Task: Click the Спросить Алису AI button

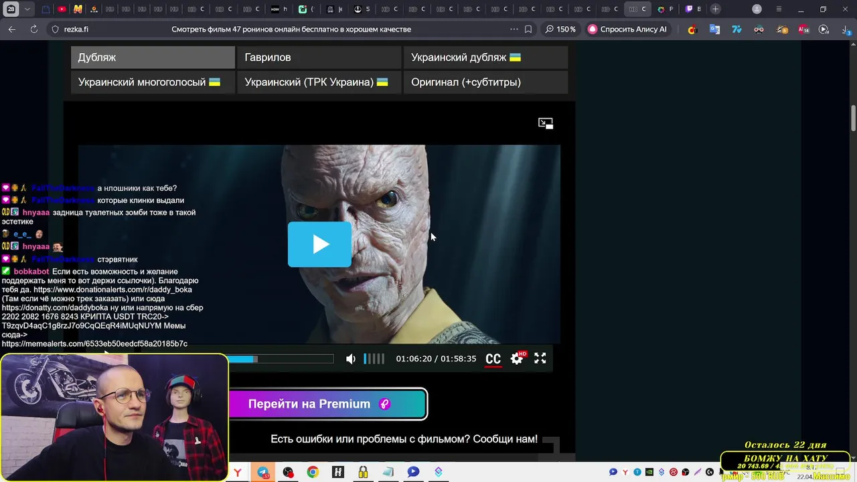Action: (628, 29)
